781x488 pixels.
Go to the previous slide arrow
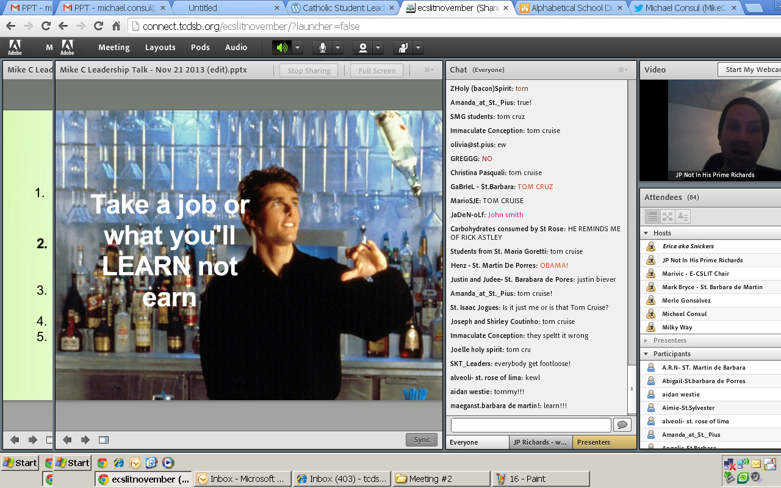[68, 440]
